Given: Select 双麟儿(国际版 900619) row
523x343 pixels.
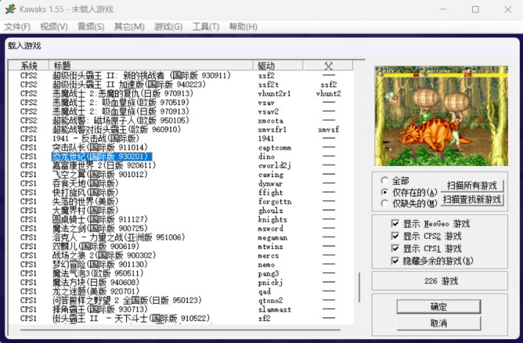Looking at the screenshot, I should [x=180, y=246].
